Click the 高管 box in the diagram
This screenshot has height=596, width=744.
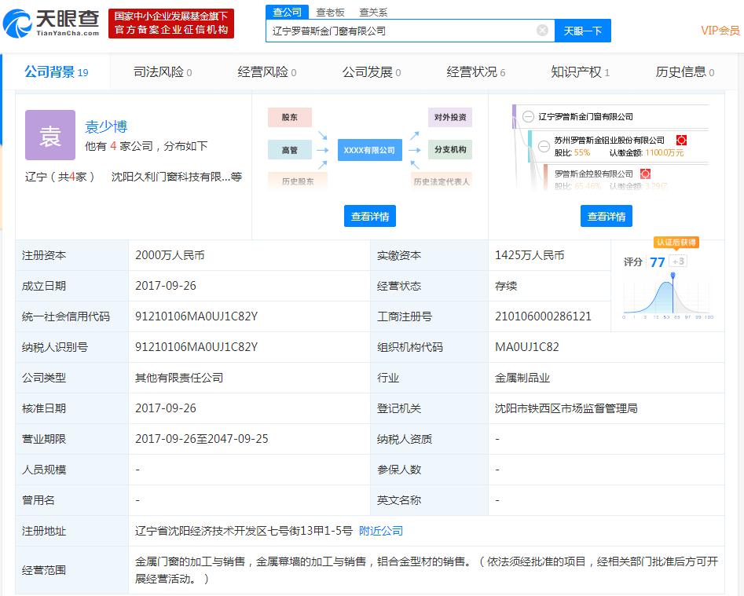[289, 150]
